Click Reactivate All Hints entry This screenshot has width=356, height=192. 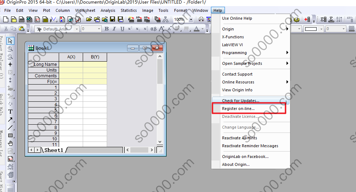pyautogui.click(x=251, y=138)
